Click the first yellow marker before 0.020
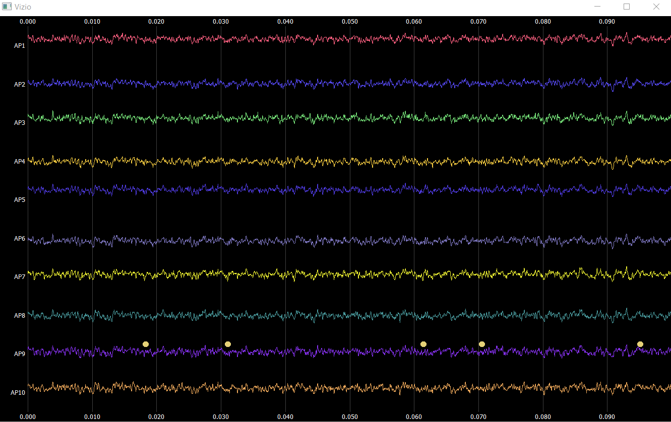 (146, 344)
